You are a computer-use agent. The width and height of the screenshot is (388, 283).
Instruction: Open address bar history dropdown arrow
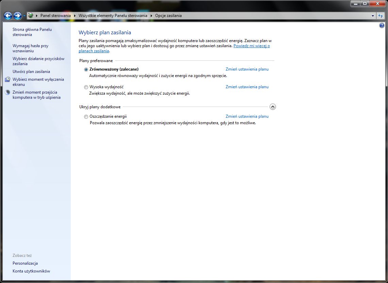[373, 16]
